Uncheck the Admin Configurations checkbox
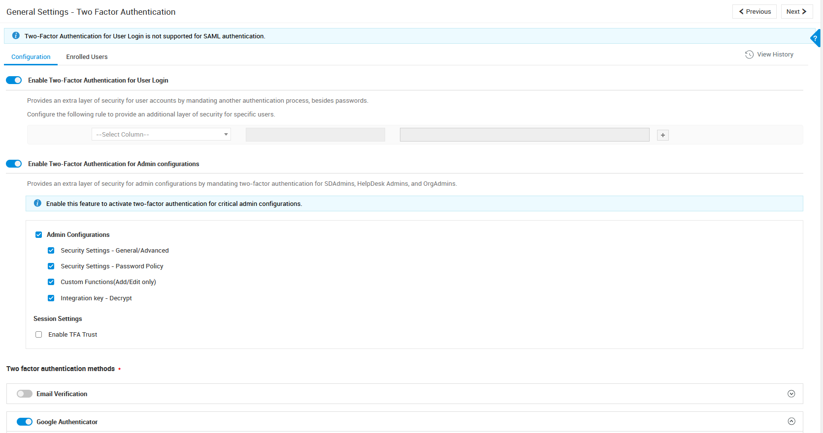 [x=39, y=235]
